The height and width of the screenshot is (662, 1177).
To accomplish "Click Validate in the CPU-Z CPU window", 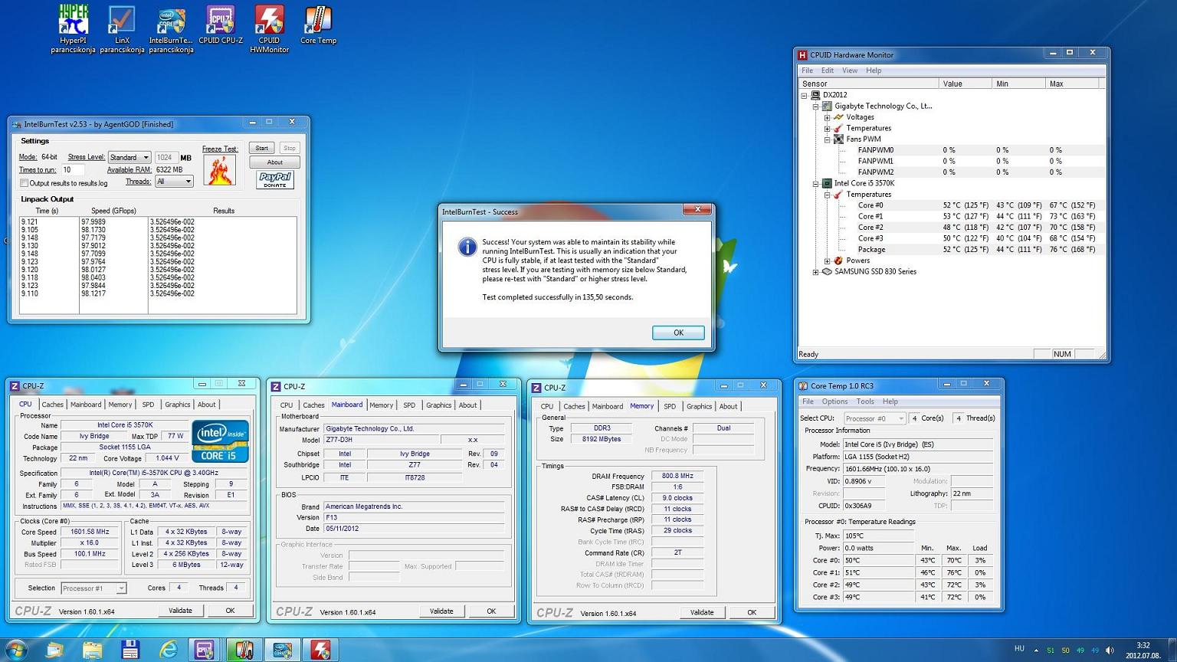I will coord(180,611).
